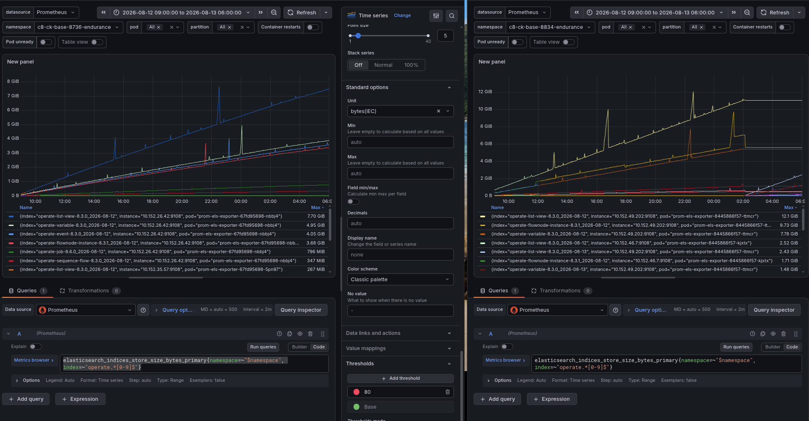Open Query inspector in right window

pyautogui.click(x=774, y=310)
